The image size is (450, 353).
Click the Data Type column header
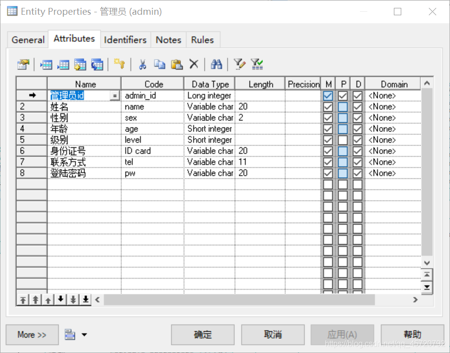[210, 84]
